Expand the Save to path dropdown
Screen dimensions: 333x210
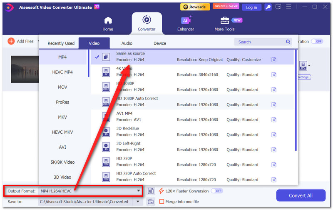(138, 202)
